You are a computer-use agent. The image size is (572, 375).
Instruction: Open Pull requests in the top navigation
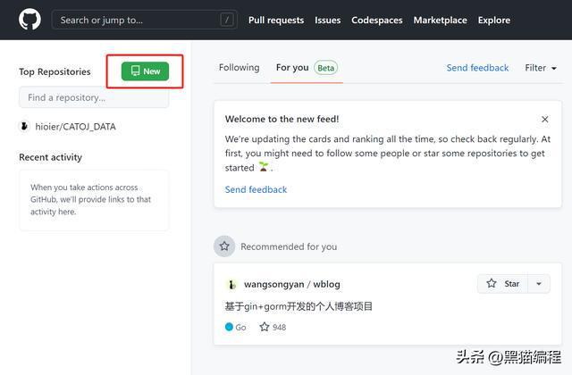pyautogui.click(x=275, y=20)
